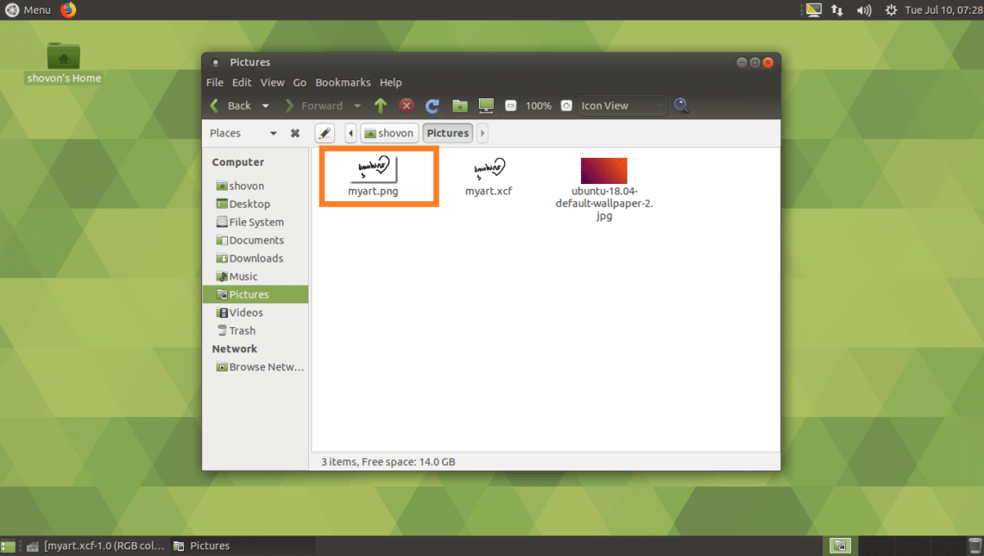Screen dimensions: 984x556
Task: Open the Pictures window title menu icon
Action: click(215, 62)
